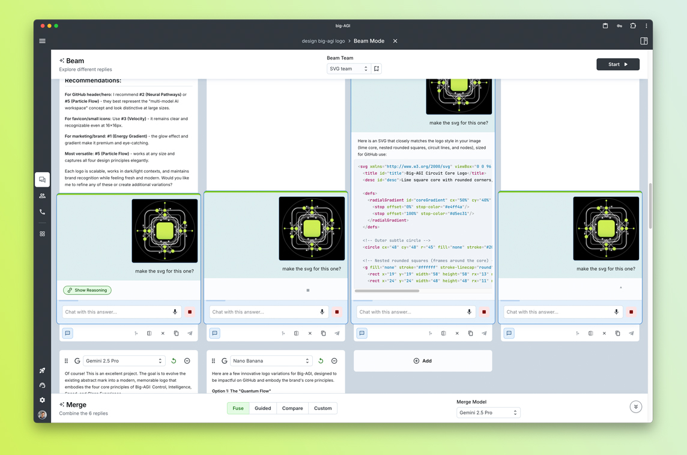Click the drag handle beside Gemini 2.5 Pro
The height and width of the screenshot is (455, 687).
coord(66,361)
